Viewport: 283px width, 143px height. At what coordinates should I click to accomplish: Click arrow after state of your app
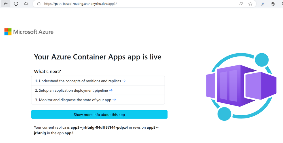[114, 100]
